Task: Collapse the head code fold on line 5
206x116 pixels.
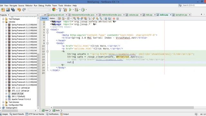Action: [48, 32]
